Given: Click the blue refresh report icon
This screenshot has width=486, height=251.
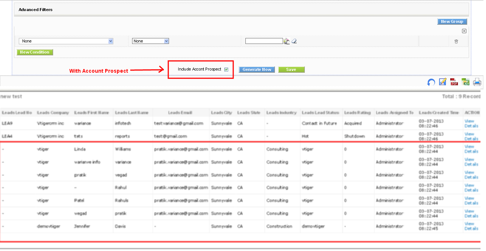Looking at the screenshot, I should point(431,82).
